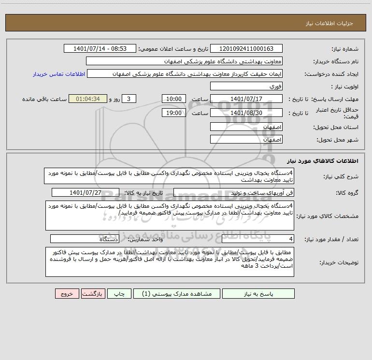The width and height of the screenshot is (372, 360).
Task: Click the request creator field ایمان حقیقت
Action: 185,73
